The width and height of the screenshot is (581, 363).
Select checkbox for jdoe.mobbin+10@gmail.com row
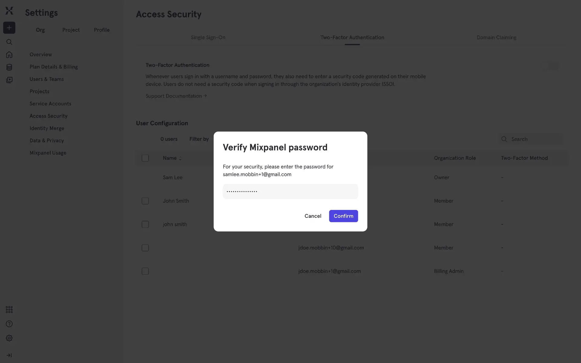pos(145,248)
